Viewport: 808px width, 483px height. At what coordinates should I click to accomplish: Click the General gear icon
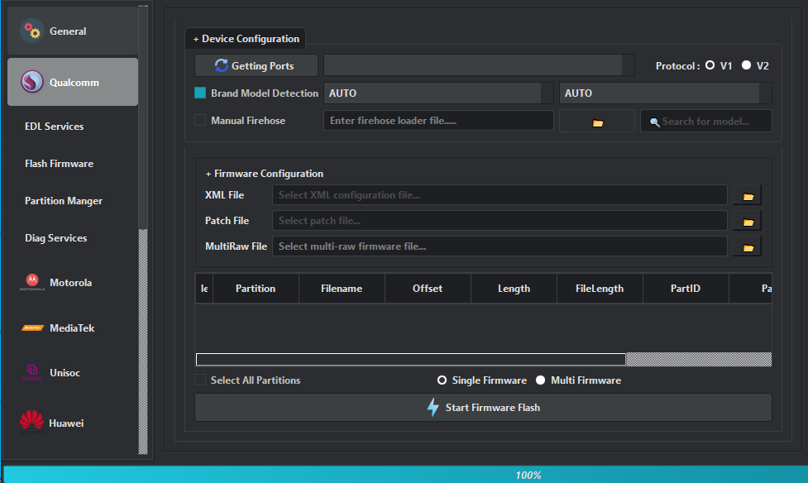(32, 31)
